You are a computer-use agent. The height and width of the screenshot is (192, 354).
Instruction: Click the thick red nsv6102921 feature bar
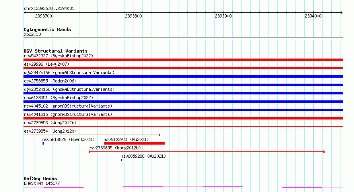[134, 143]
